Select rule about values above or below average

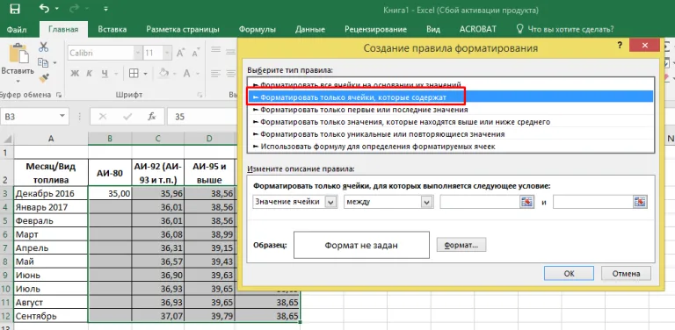coord(450,122)
